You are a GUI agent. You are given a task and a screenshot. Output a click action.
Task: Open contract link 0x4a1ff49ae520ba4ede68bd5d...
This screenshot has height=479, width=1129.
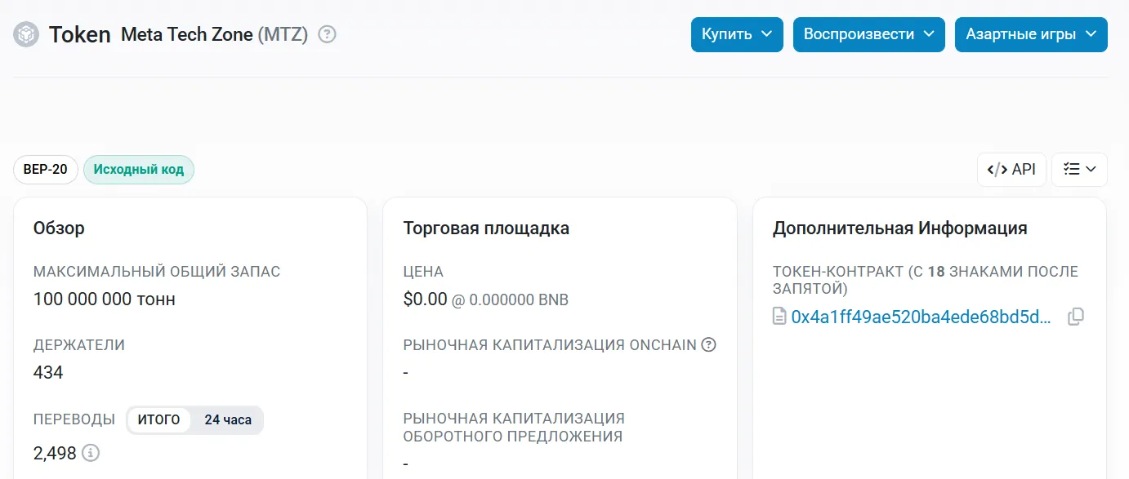coord(921,317)
